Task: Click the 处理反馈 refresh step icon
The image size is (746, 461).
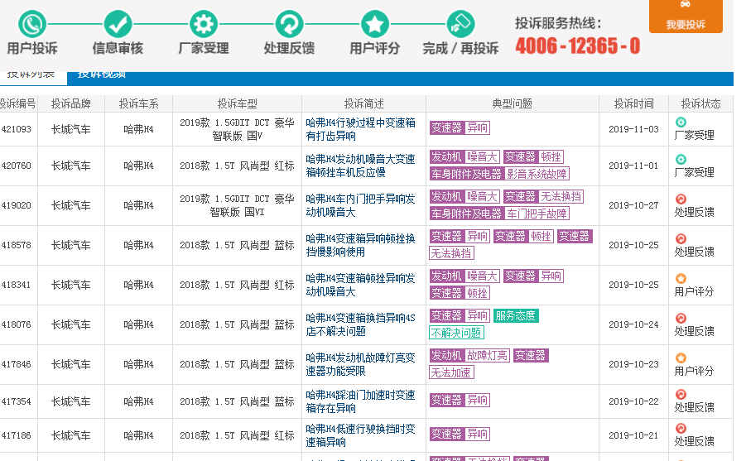Action: pos(289,24)
